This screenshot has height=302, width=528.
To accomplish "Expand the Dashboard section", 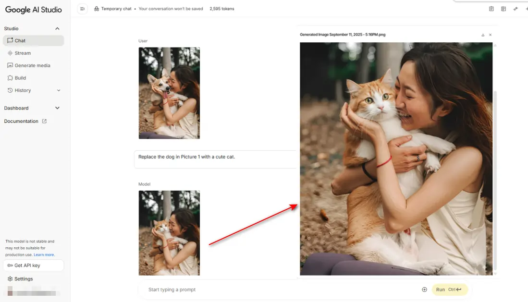I will click(x=58, y=108).
